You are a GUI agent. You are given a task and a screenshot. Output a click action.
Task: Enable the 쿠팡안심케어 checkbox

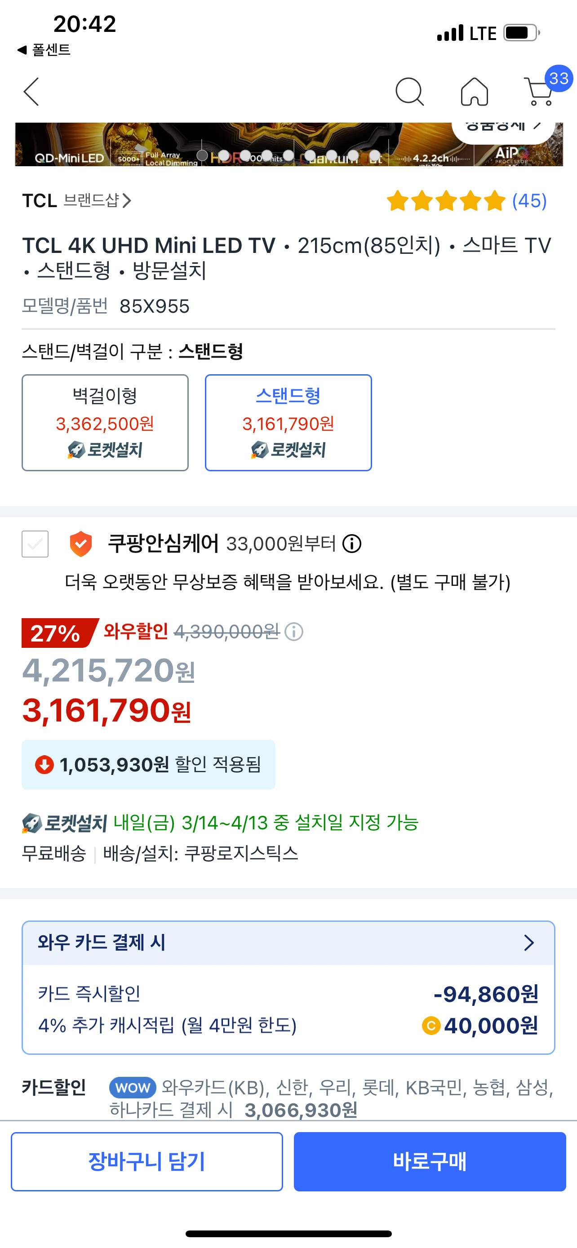(35, 544)
